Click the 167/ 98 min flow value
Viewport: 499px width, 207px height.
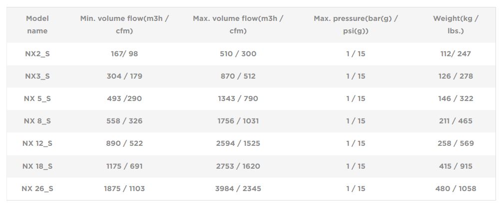coord(124,54)
